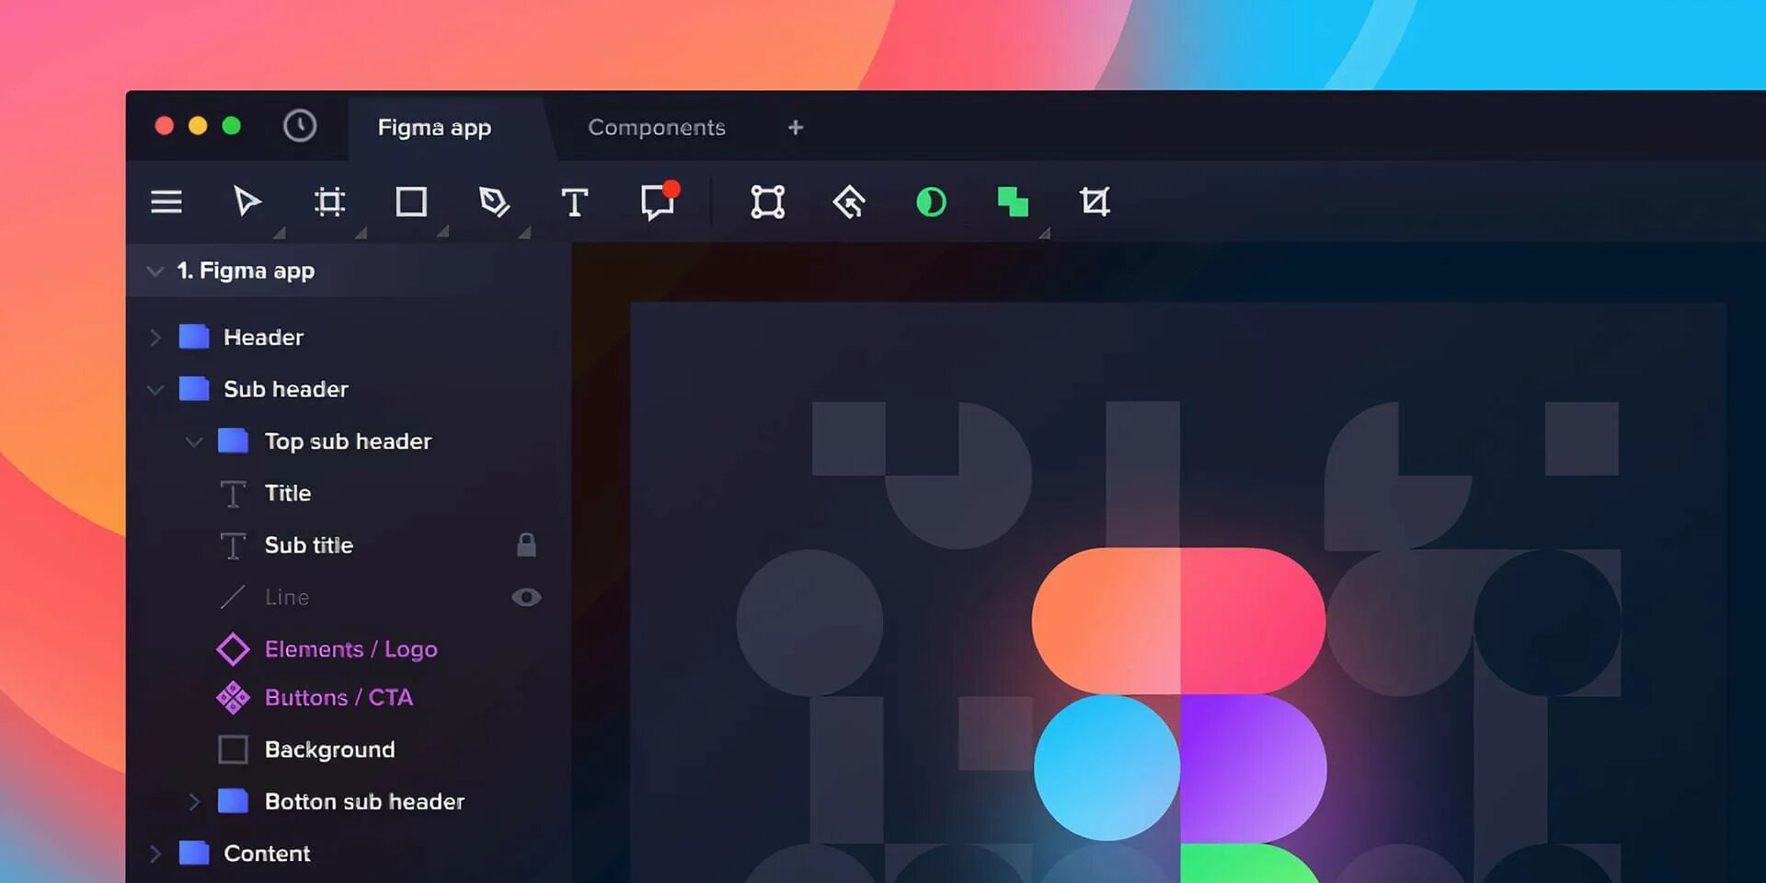
Task: Click the Header folder icon
Action: 194,337
